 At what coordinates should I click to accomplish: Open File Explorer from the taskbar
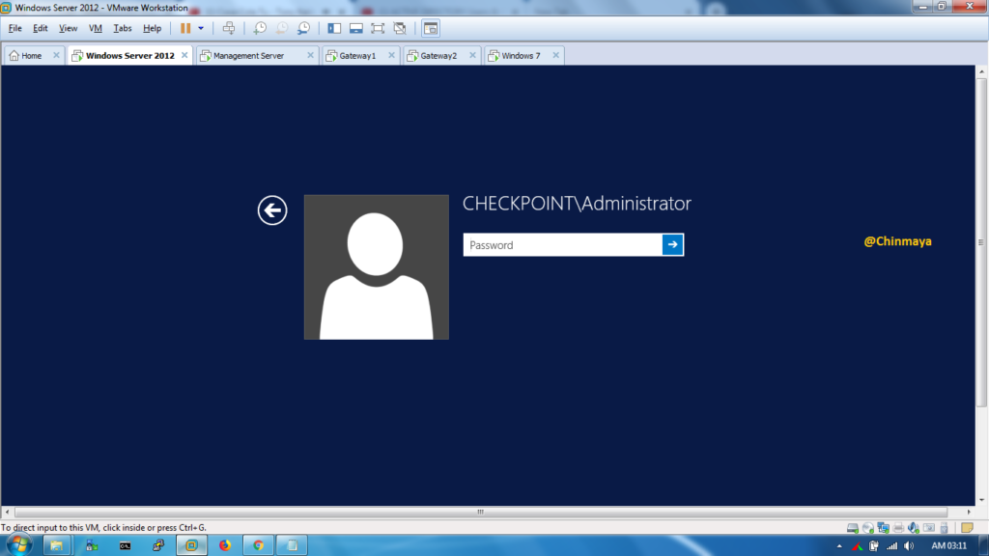pos(56,545)
